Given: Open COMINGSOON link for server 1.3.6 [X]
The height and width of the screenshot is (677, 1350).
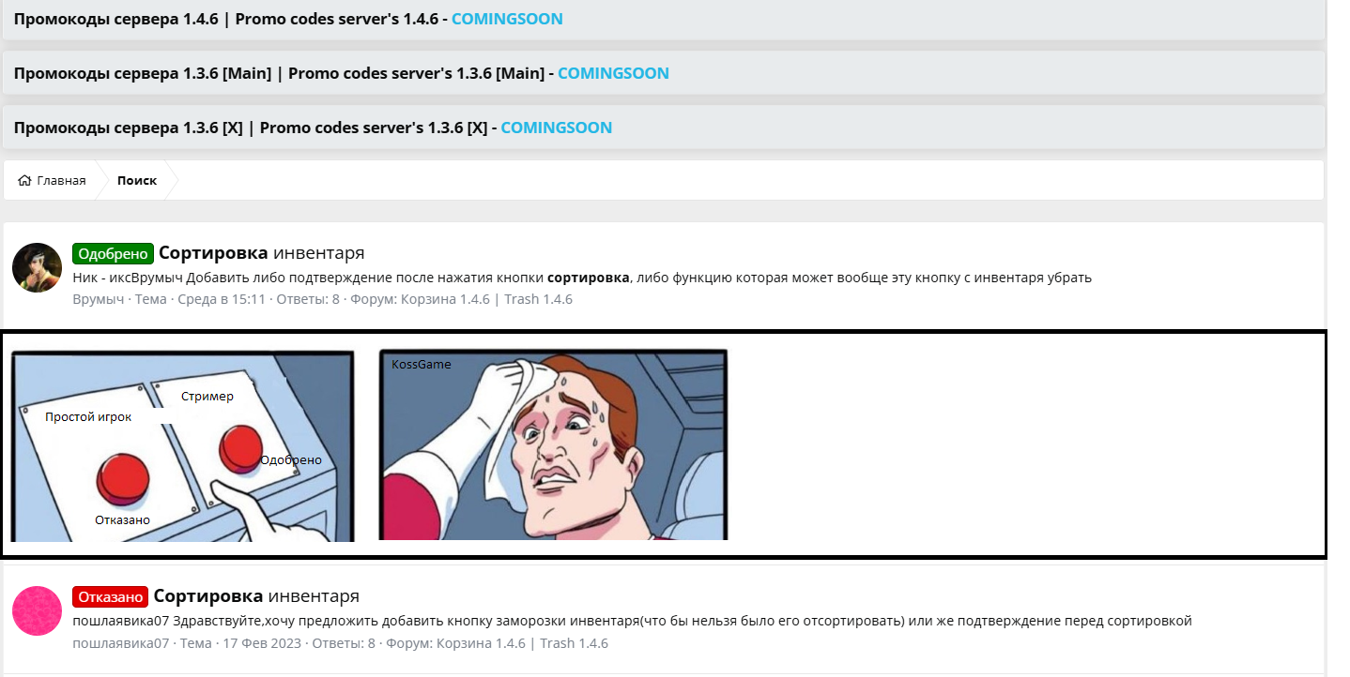Looking at the screenshot, I should tap(556, 128).
